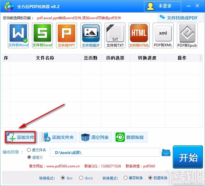Close the PDF converter window
The height and width of the screenshot is (186, 205).
[x=197, y=6]
